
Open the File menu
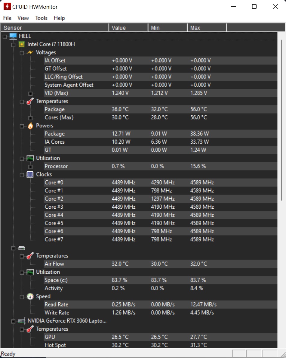7,18
